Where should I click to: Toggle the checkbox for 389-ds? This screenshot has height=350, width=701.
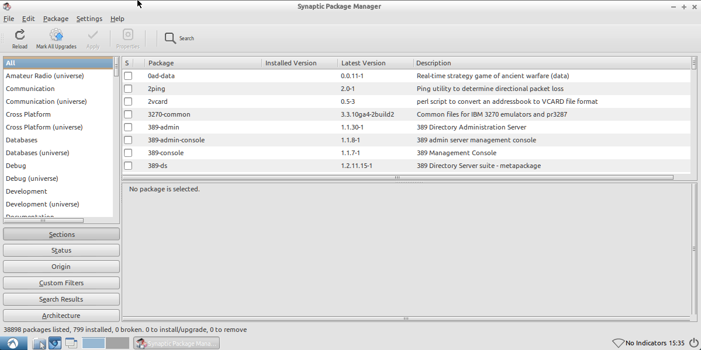(x=127, y=166)
